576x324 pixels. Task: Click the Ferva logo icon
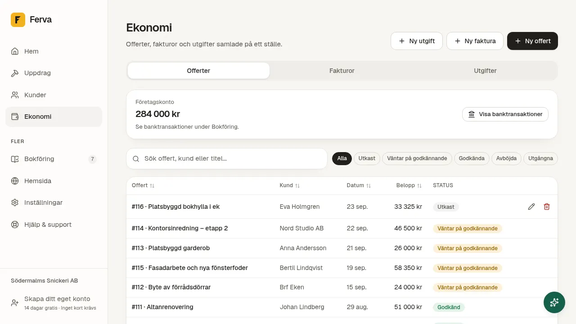pos(18,20)
